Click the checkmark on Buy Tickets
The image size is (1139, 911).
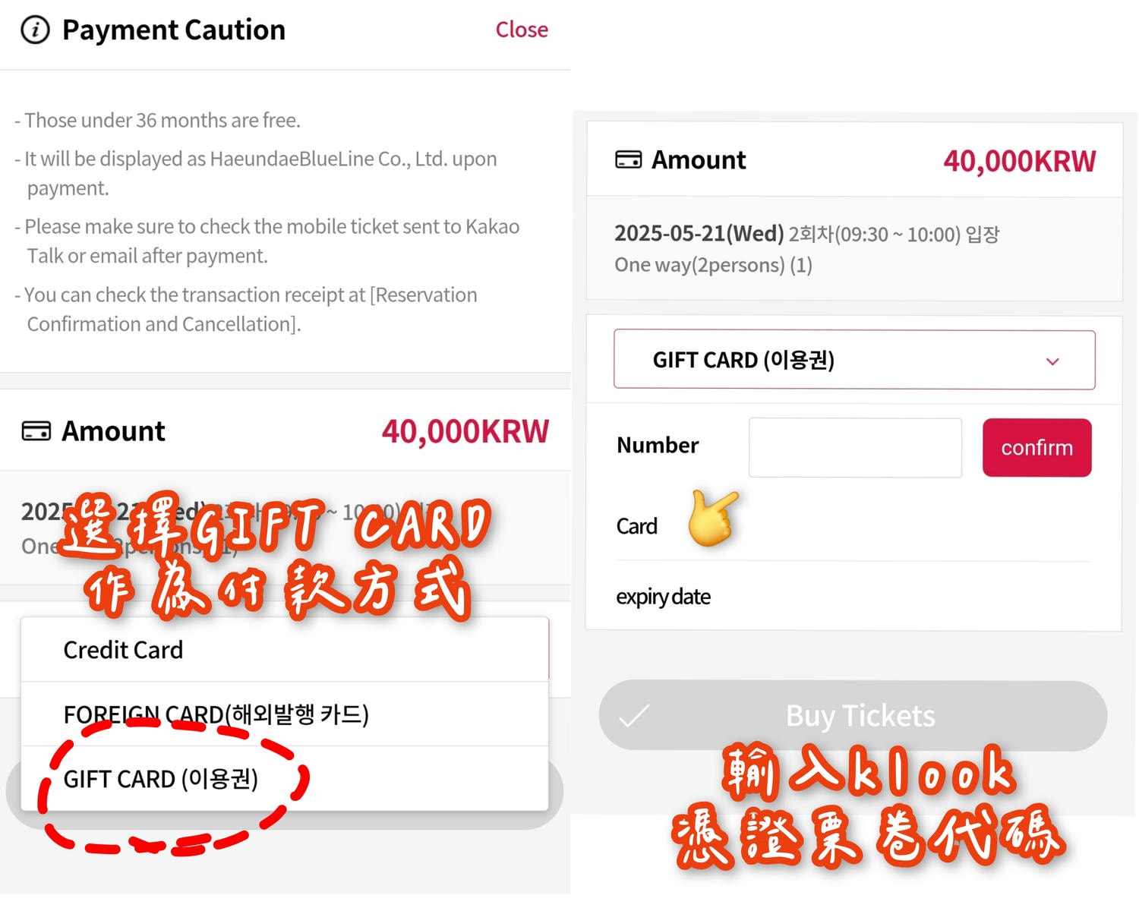[634, 716]
